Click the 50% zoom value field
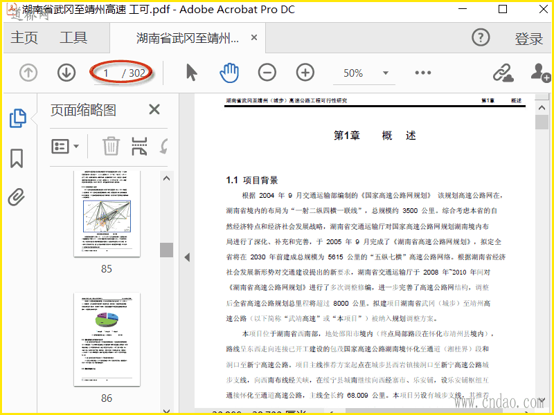Screen dimensions: 554x415 coord(353,73)
